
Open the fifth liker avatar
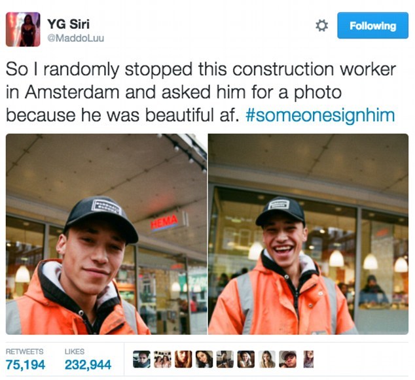225,359
